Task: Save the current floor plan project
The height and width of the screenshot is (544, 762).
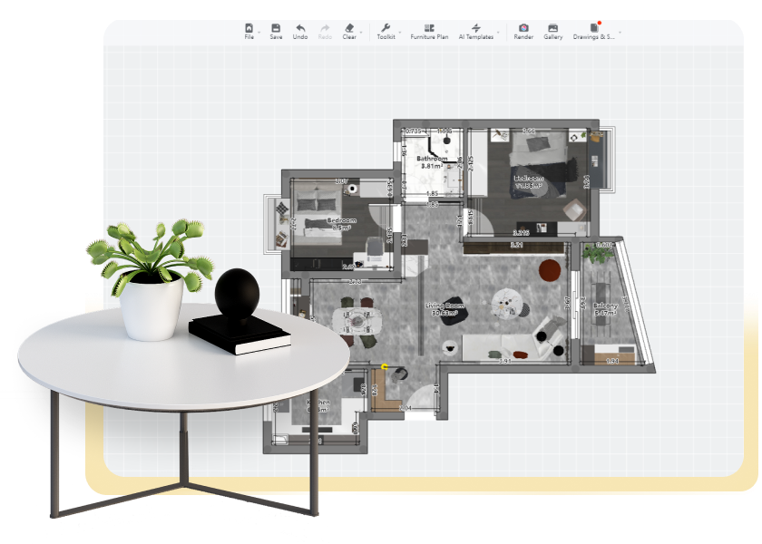Action: pos(276,30)
